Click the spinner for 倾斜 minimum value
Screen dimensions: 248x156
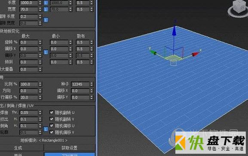coord(70,62)
